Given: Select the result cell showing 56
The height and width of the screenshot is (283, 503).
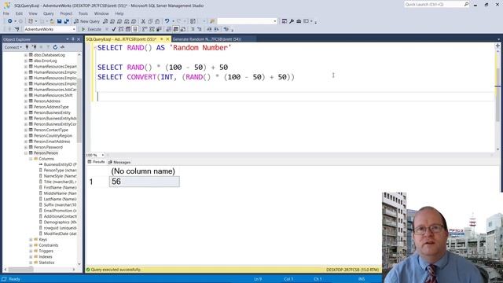Looking at the screenshot, I should point(145,182).
